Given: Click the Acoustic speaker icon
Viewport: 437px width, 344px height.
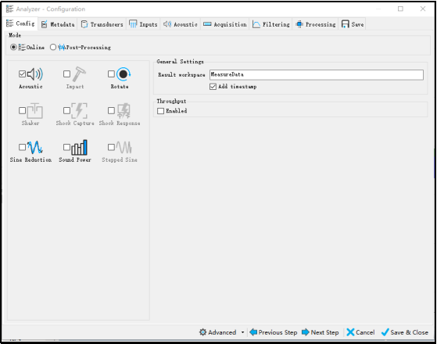Looking at the screenshot, I should [x=35, y=74].
